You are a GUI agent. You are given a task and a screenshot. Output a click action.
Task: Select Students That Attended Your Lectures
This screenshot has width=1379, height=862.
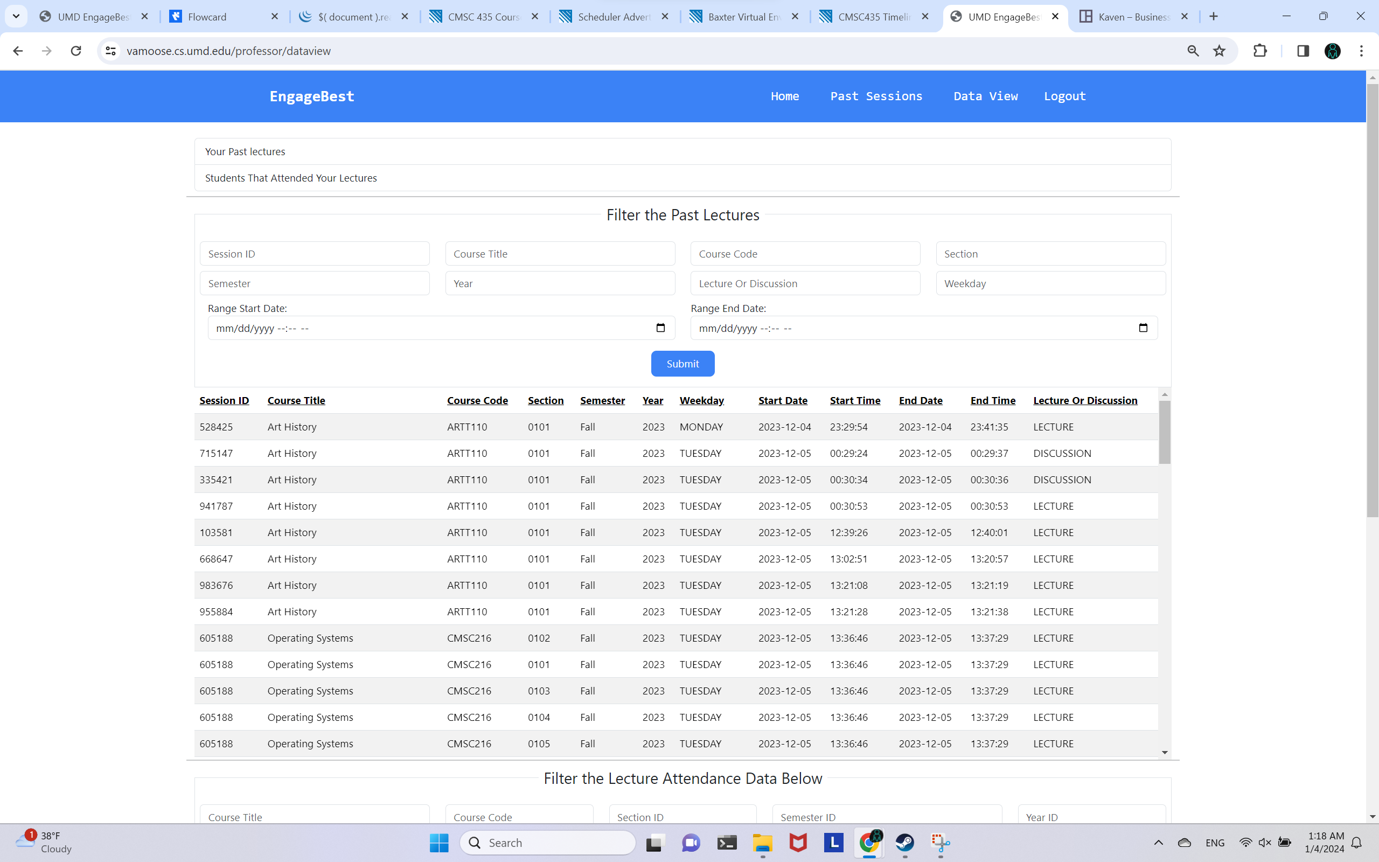(682, 178)
